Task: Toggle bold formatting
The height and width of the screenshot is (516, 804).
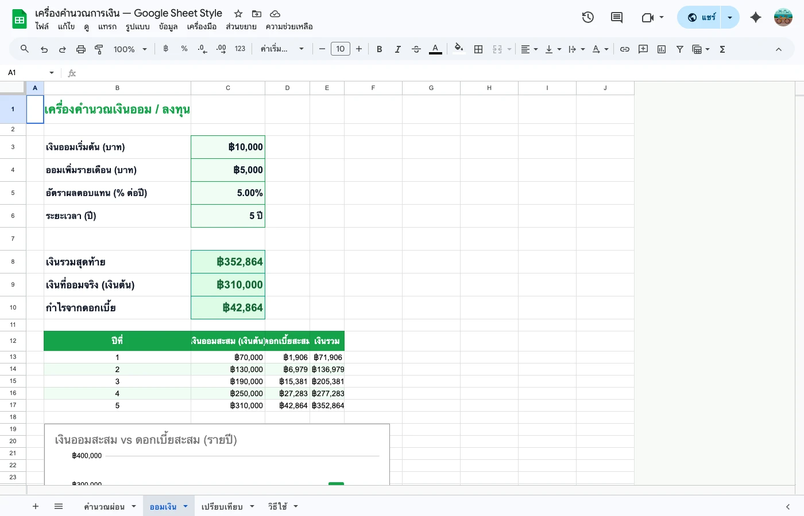Action: [x=379, y=49]
